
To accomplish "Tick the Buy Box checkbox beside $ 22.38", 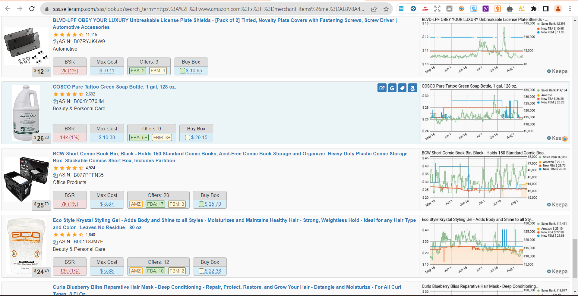I will coord(201,271).
